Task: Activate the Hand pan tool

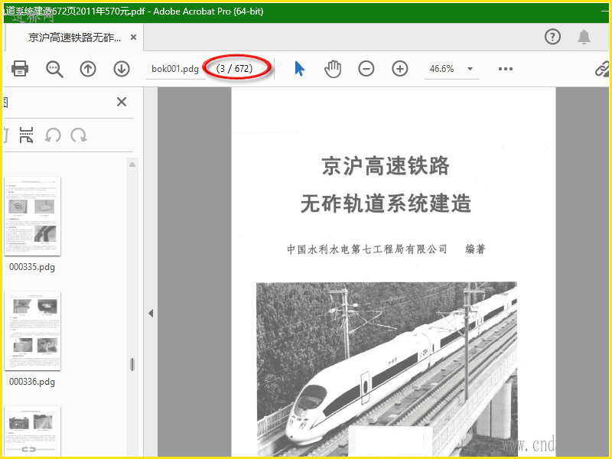Action: click(x=333, y=69)
